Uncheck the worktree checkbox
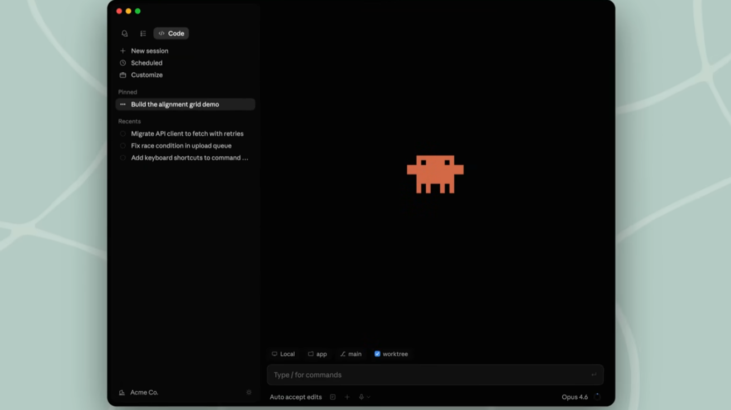Screen dimensions: 731x410 (377, 354)
